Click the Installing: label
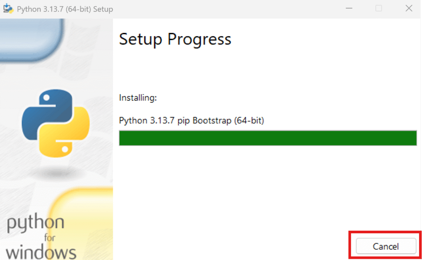422x260 pixels. (138, 98)
